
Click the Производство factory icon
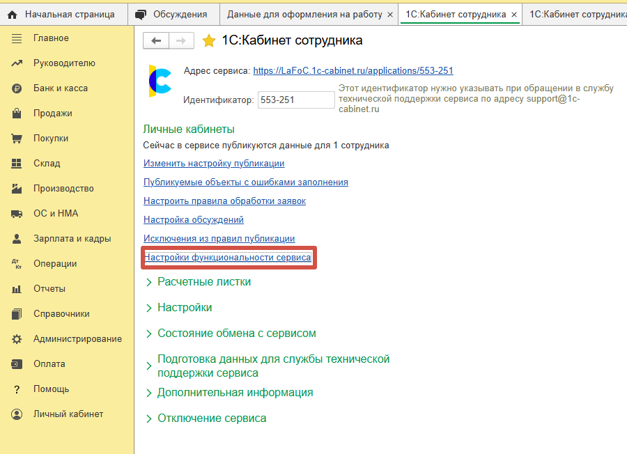click(17, 188)
